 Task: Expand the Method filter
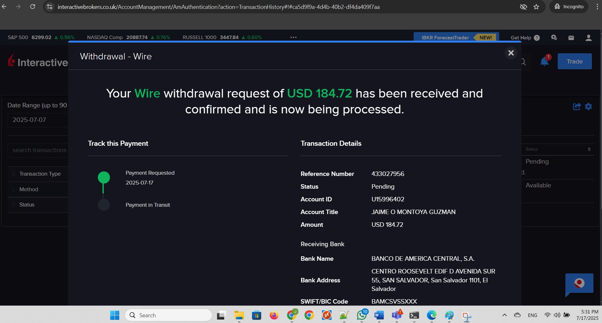(x=38, y=189)
